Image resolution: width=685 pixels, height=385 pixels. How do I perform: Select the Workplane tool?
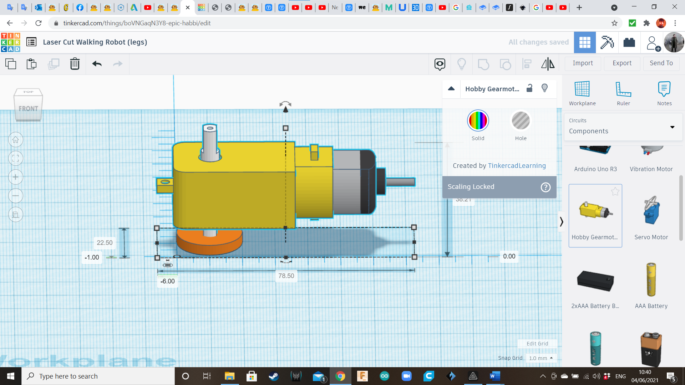pyautogui.click(x=582, y=93)
